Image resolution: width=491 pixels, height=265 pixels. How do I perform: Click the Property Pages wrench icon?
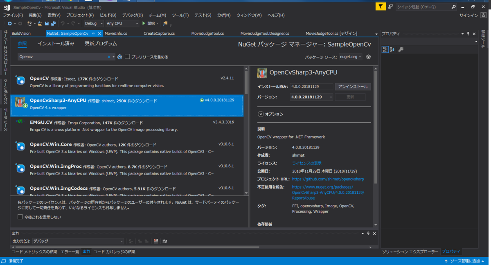pyautogui.click(x=401, y=49)
